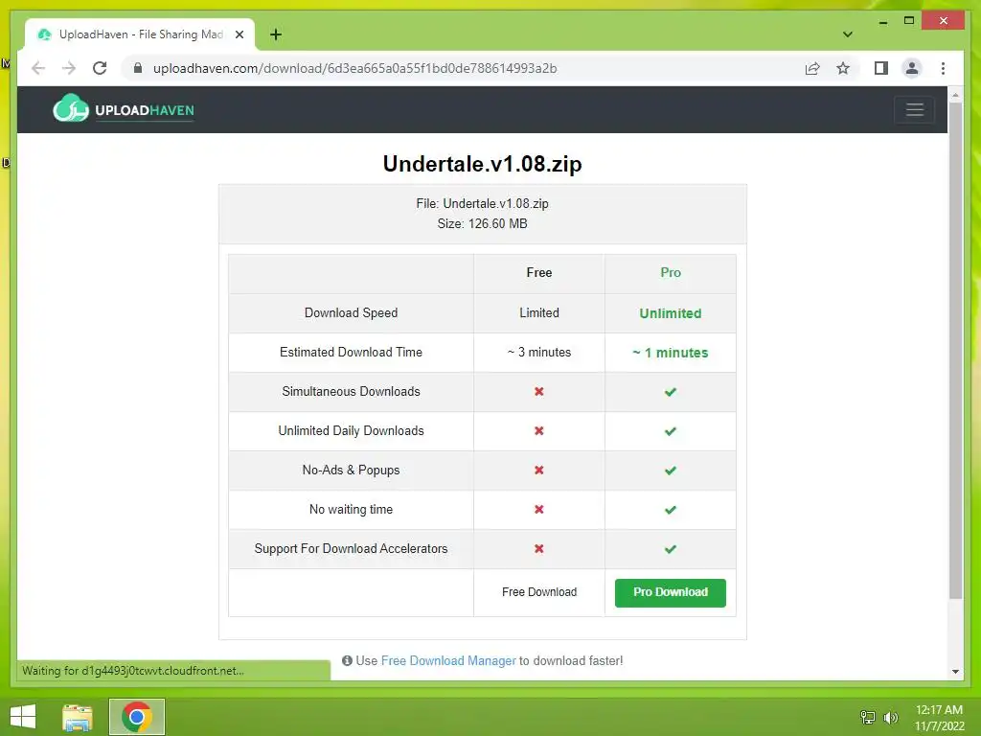Click the Free Download link

(x=539, y=592)
